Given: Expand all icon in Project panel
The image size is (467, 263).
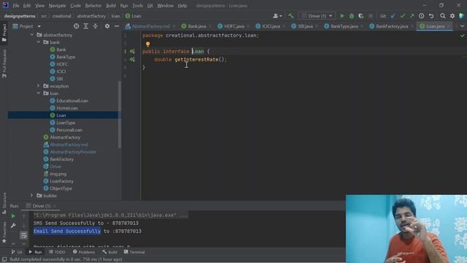Looking at the screenshot, I should tap(86, 26).
